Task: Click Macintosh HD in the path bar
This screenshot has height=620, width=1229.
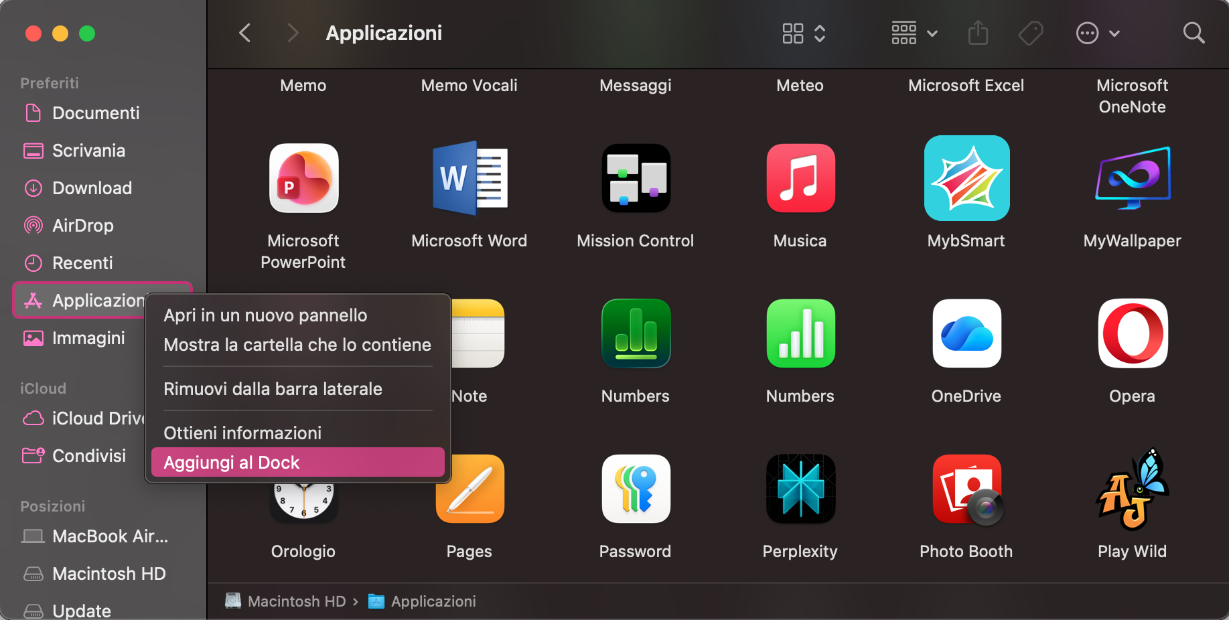Action: (285, 601)
